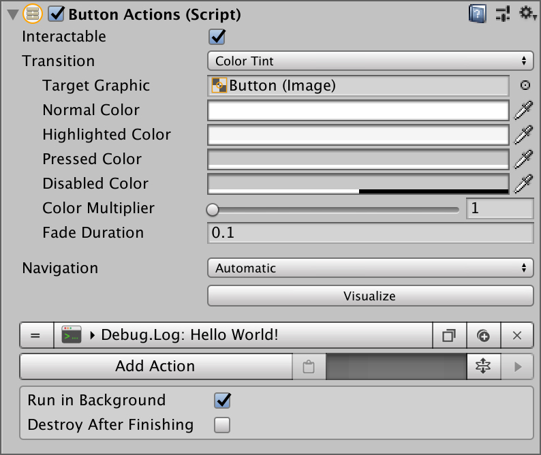Open the Transition Color Tint dropdown
The width and height of the screenshot is (541, 455).
tap(370, 61)
